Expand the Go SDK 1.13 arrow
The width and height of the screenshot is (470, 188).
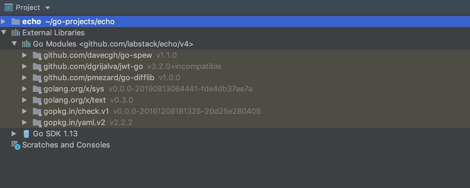point(14,134)
